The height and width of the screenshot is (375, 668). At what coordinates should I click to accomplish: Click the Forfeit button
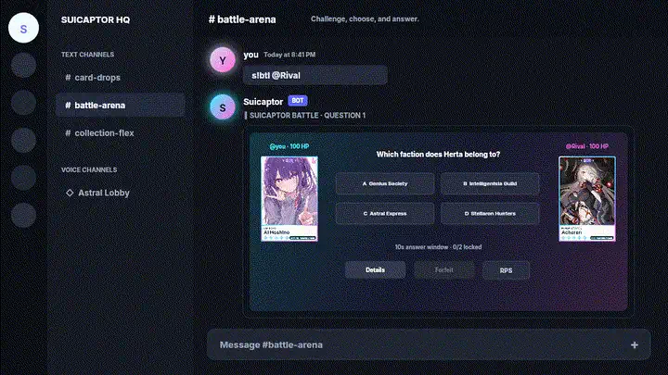[443, 270]
